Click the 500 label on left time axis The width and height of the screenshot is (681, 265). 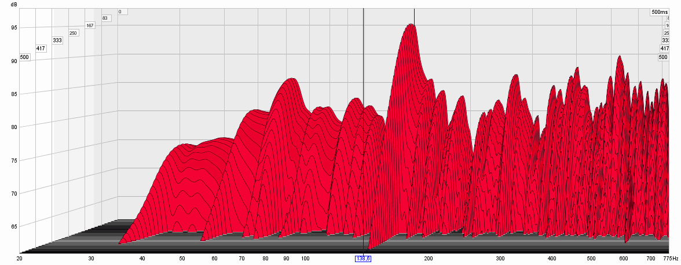[x=24, y=57]
